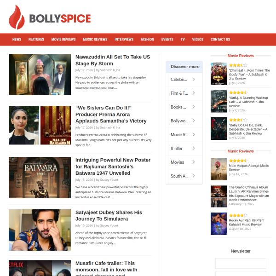Go to the Fashion section
The width and height of the screenshot is (276, 276).
coord(147,40)
